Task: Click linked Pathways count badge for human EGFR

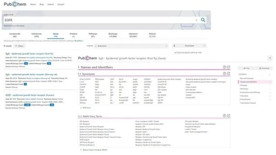Action: (x=52, y=105)
